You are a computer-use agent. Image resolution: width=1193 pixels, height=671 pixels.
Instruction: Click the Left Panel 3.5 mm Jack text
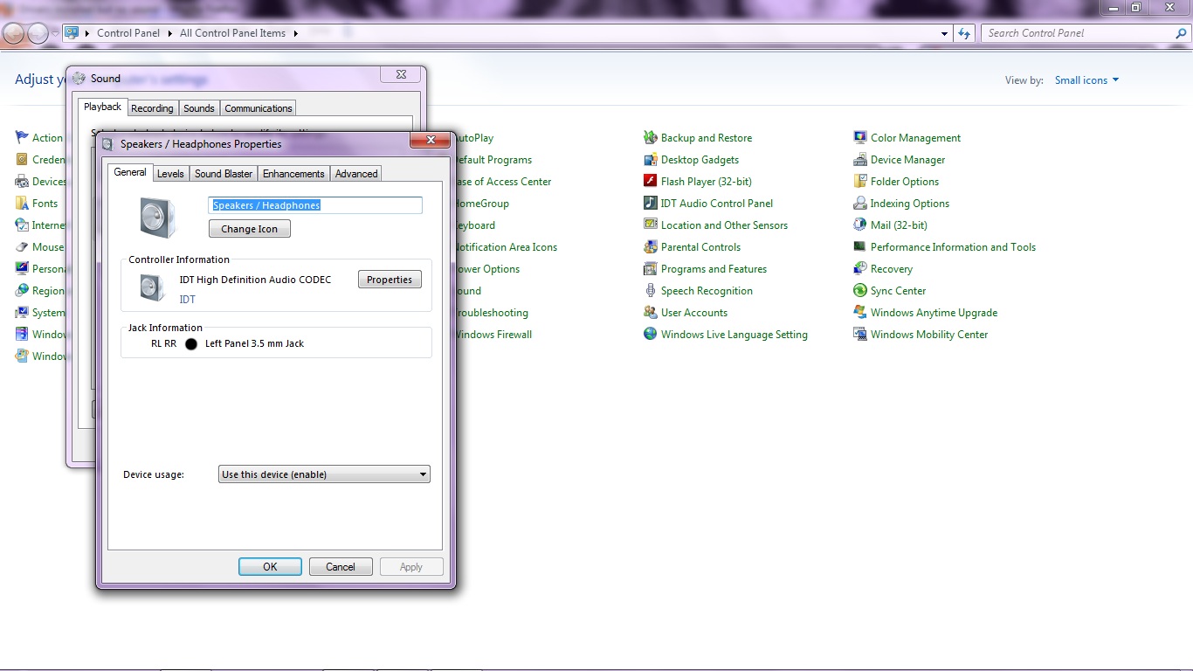(x=254, y=344)
